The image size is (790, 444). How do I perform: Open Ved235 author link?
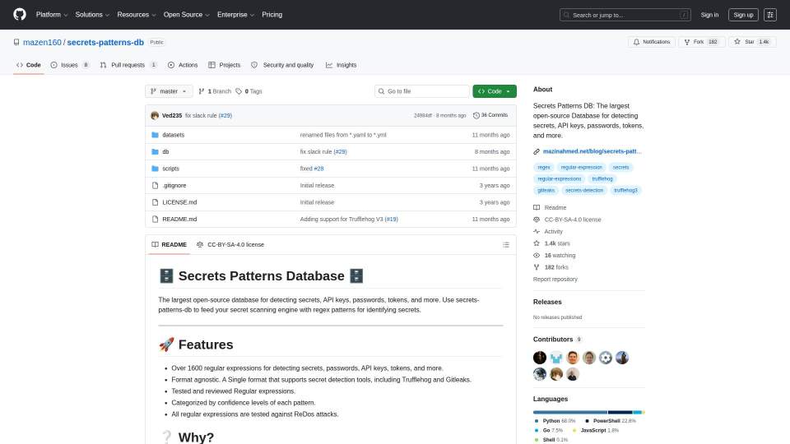[x=172, y=115]
